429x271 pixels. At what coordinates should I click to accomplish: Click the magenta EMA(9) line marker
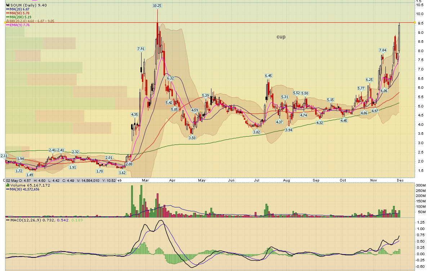[x=8, y=25]
